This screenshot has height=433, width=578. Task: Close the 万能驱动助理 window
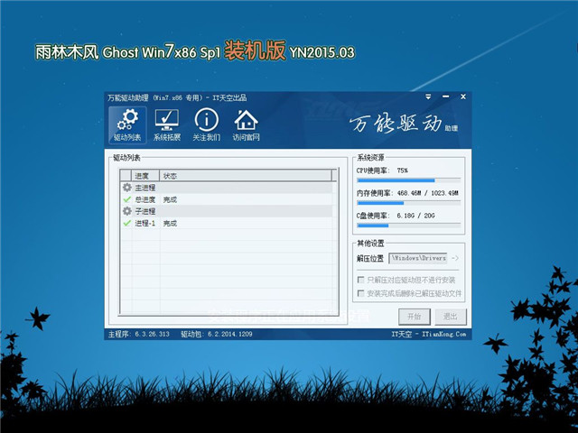click(x=463, y=97)
